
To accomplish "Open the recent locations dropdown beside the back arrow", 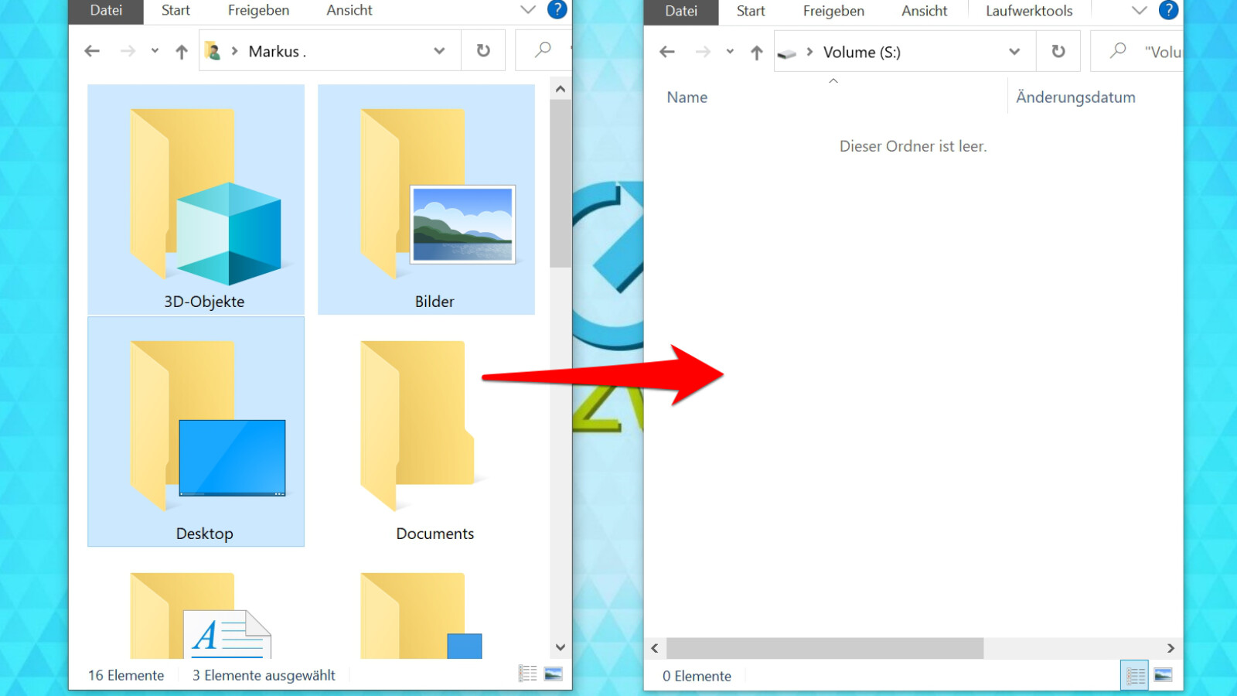I will [154, 51].
